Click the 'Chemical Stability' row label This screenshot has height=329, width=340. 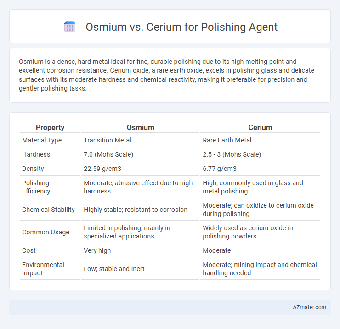(x=48, y=210)
